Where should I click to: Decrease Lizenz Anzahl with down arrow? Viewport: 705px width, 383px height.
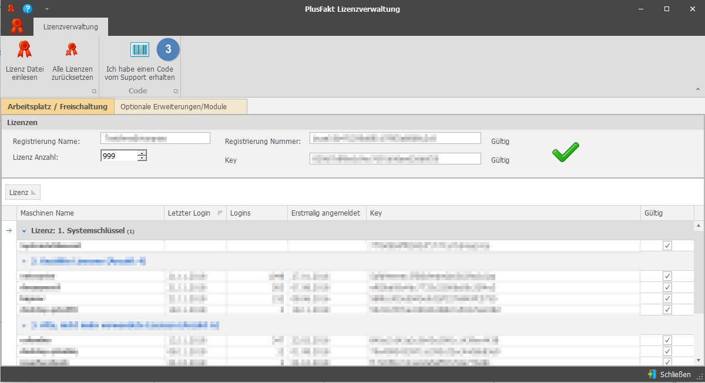point(142,159)
